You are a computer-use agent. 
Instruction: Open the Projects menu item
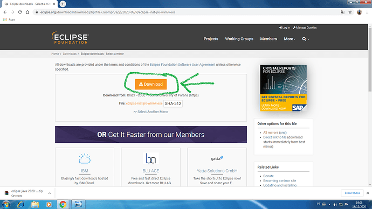click(x=211, y=39)
